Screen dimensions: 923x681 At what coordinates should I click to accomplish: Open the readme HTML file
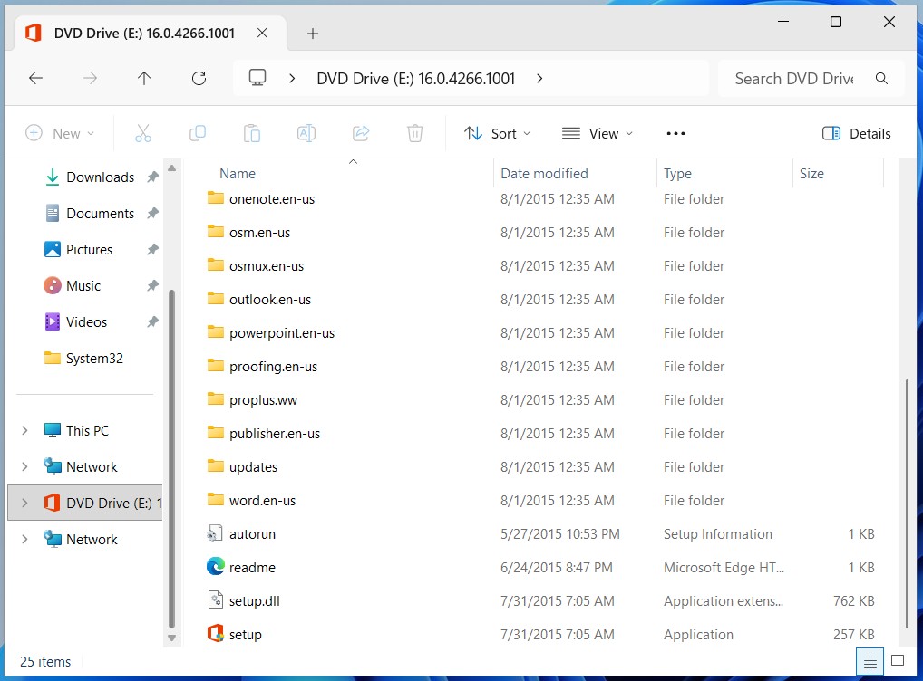[251, 567]
